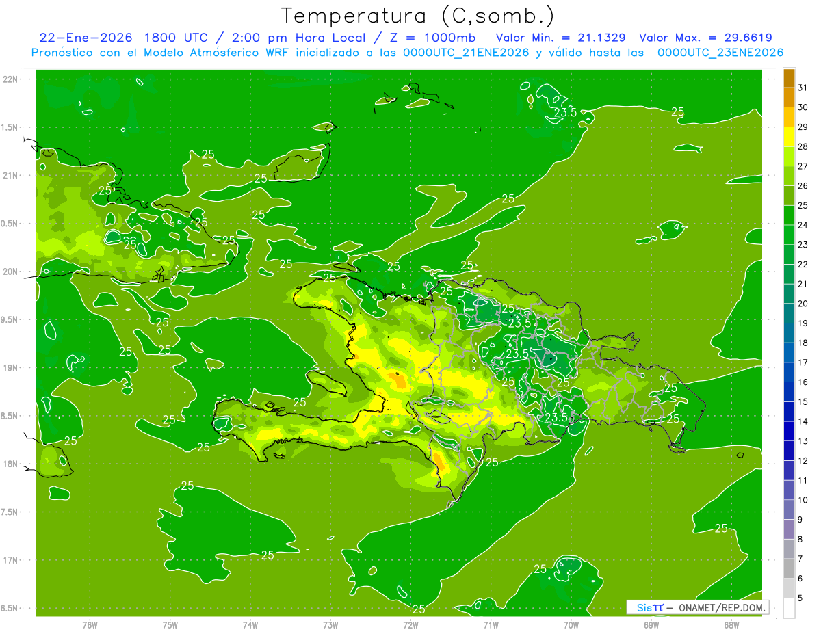Click the legend value '31'
This screenshot has height=634, width=821.
tap(803, 88)
